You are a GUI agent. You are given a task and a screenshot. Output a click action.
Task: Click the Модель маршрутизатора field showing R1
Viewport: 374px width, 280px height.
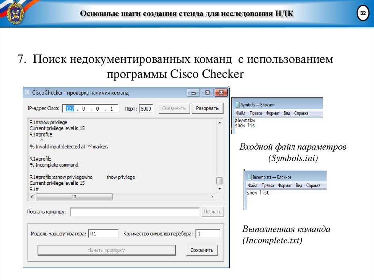[x=104, y=234]
